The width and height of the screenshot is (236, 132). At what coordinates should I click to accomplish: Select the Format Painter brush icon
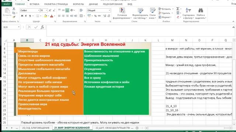pos(14,17)
